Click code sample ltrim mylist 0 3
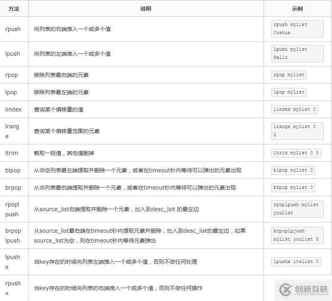This screenshot has width=332, height=301. tap(296, 153)
